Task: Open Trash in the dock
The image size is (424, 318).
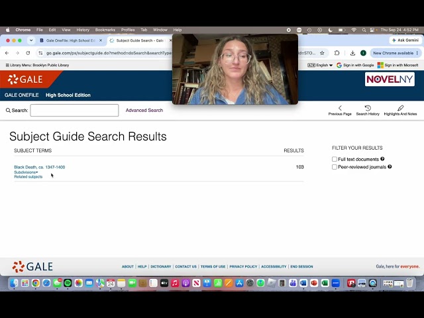Action: [409, 283]
